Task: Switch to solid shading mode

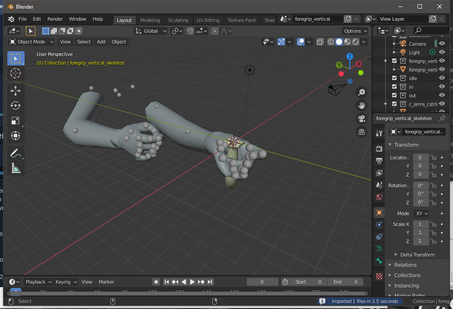Action: [339, 42]
